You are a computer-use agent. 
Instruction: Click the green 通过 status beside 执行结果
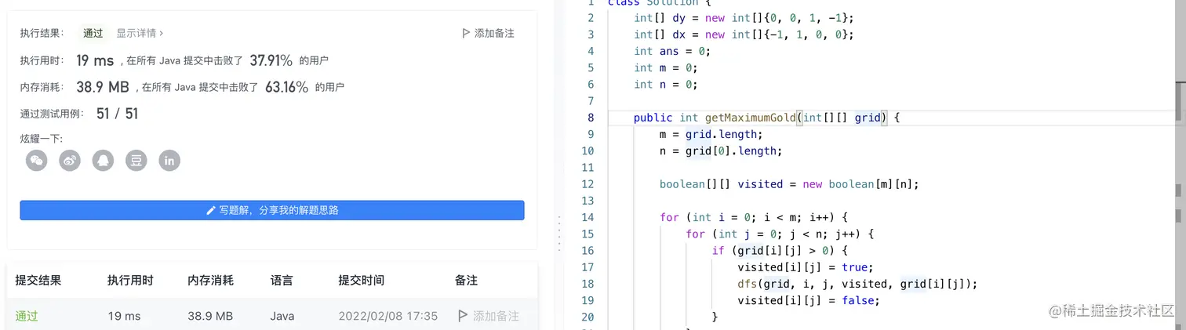93,33
